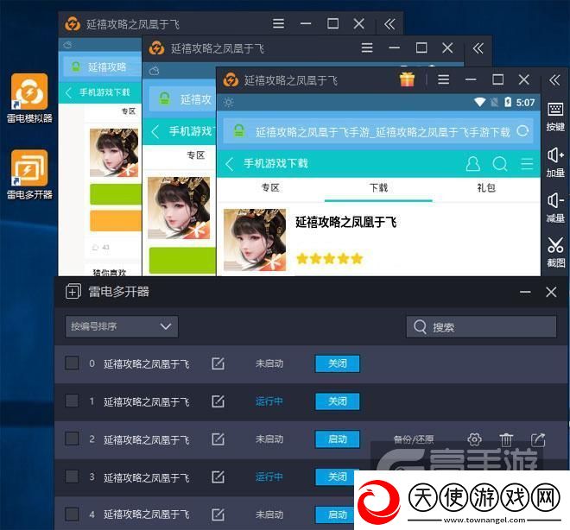
Task: Edit name of emulator 2 with pencil icon
Action: (x=218, y=439)
